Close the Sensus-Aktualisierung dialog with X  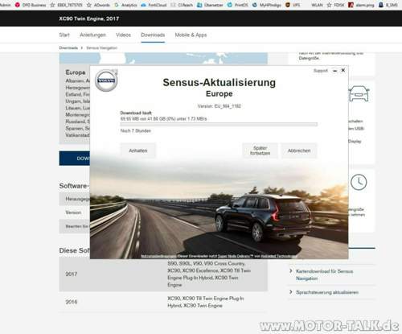(343, 70)
